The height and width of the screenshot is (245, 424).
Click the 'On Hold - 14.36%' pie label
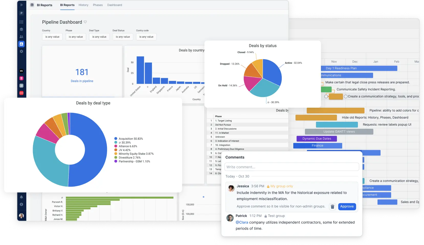pyautogui.click(x=228, y=85)
